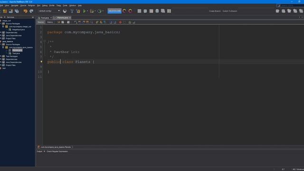Switch to the Test.java editor tab
Image resolution: width=304 pixels, height=171 pixels.
tap(45, 18)
